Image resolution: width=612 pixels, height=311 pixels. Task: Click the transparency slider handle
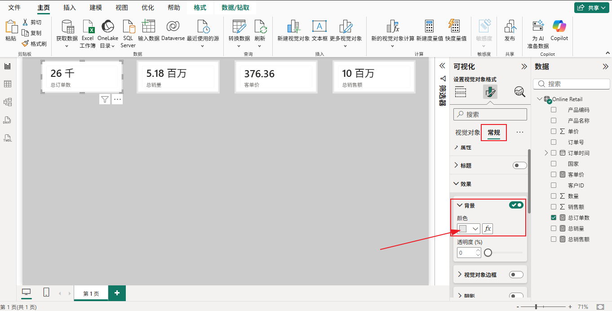488,253
